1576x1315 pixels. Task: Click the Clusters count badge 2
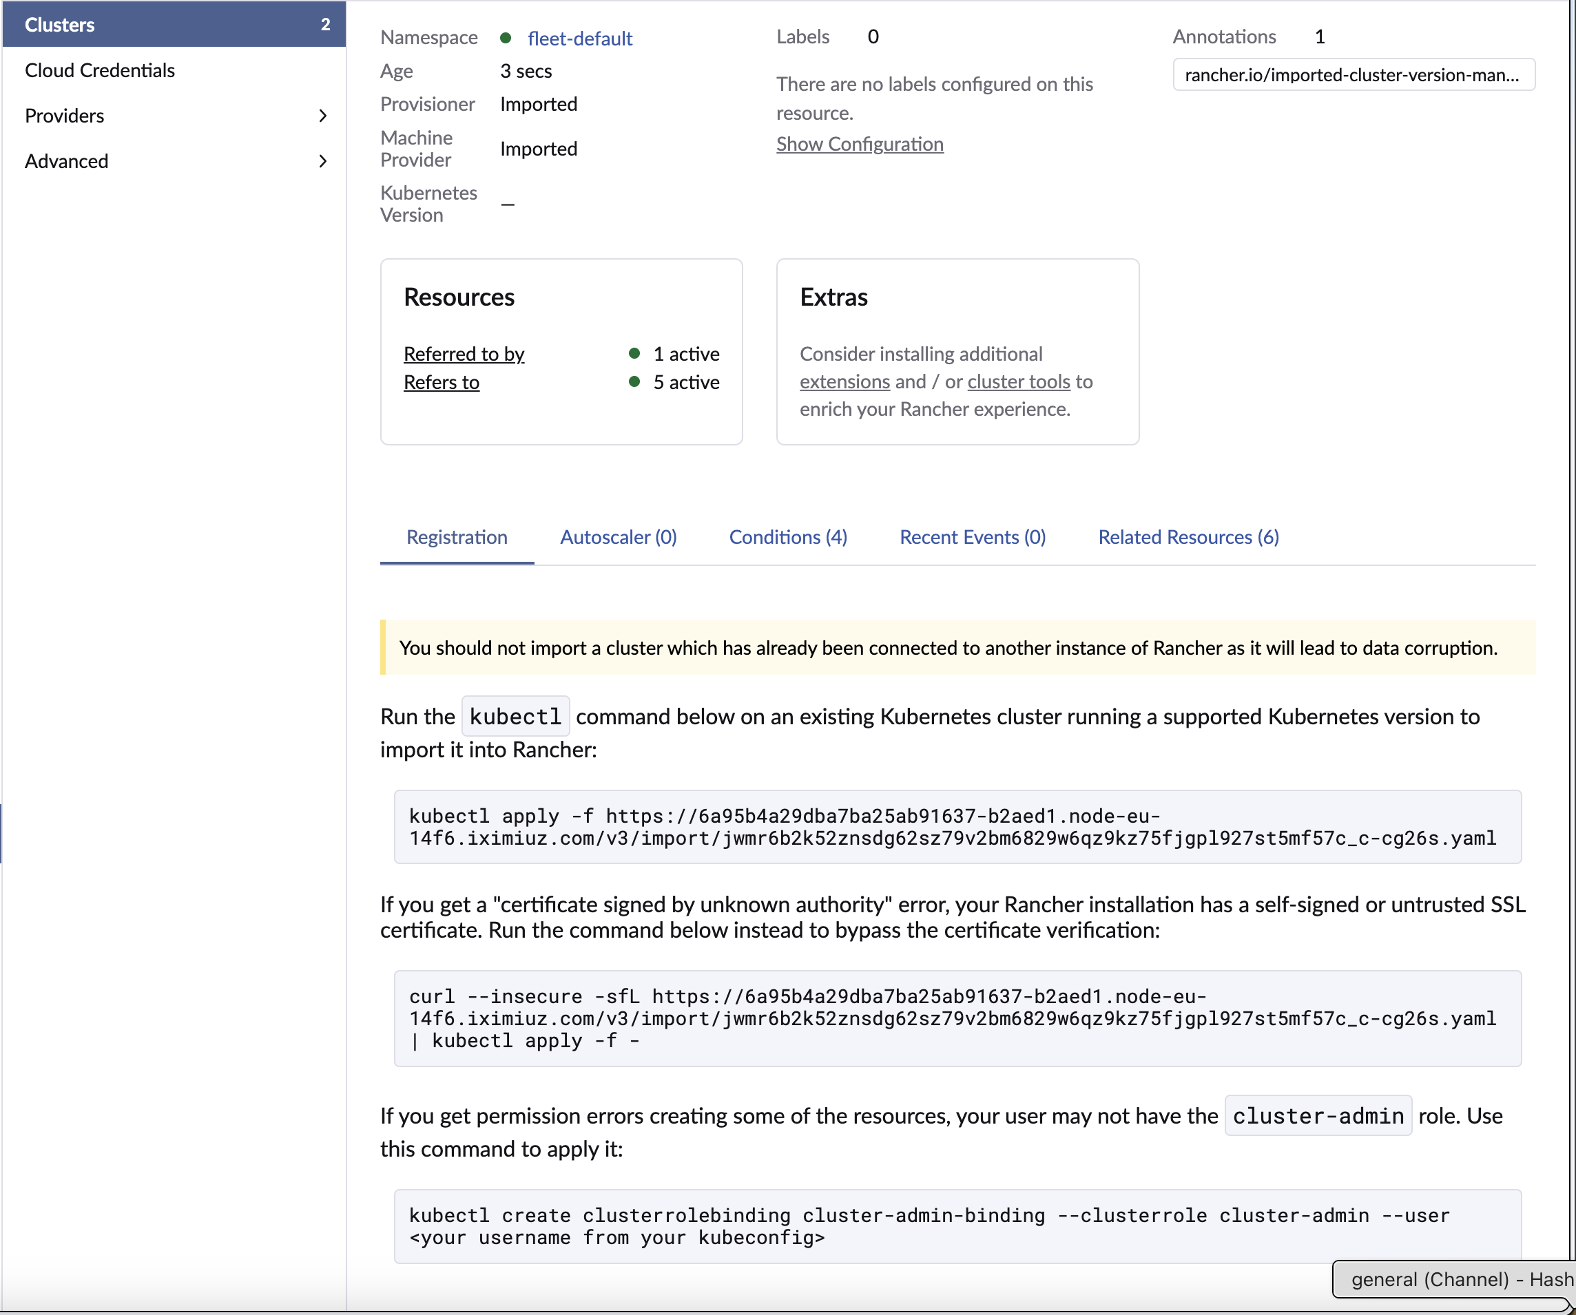[x=326, y=24]
